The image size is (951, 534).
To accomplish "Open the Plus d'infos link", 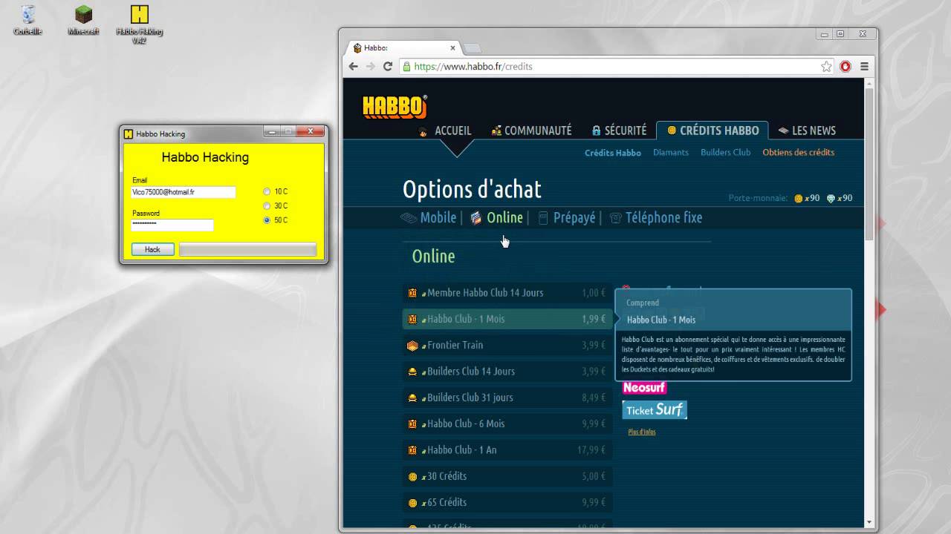I will click(642, 432).
